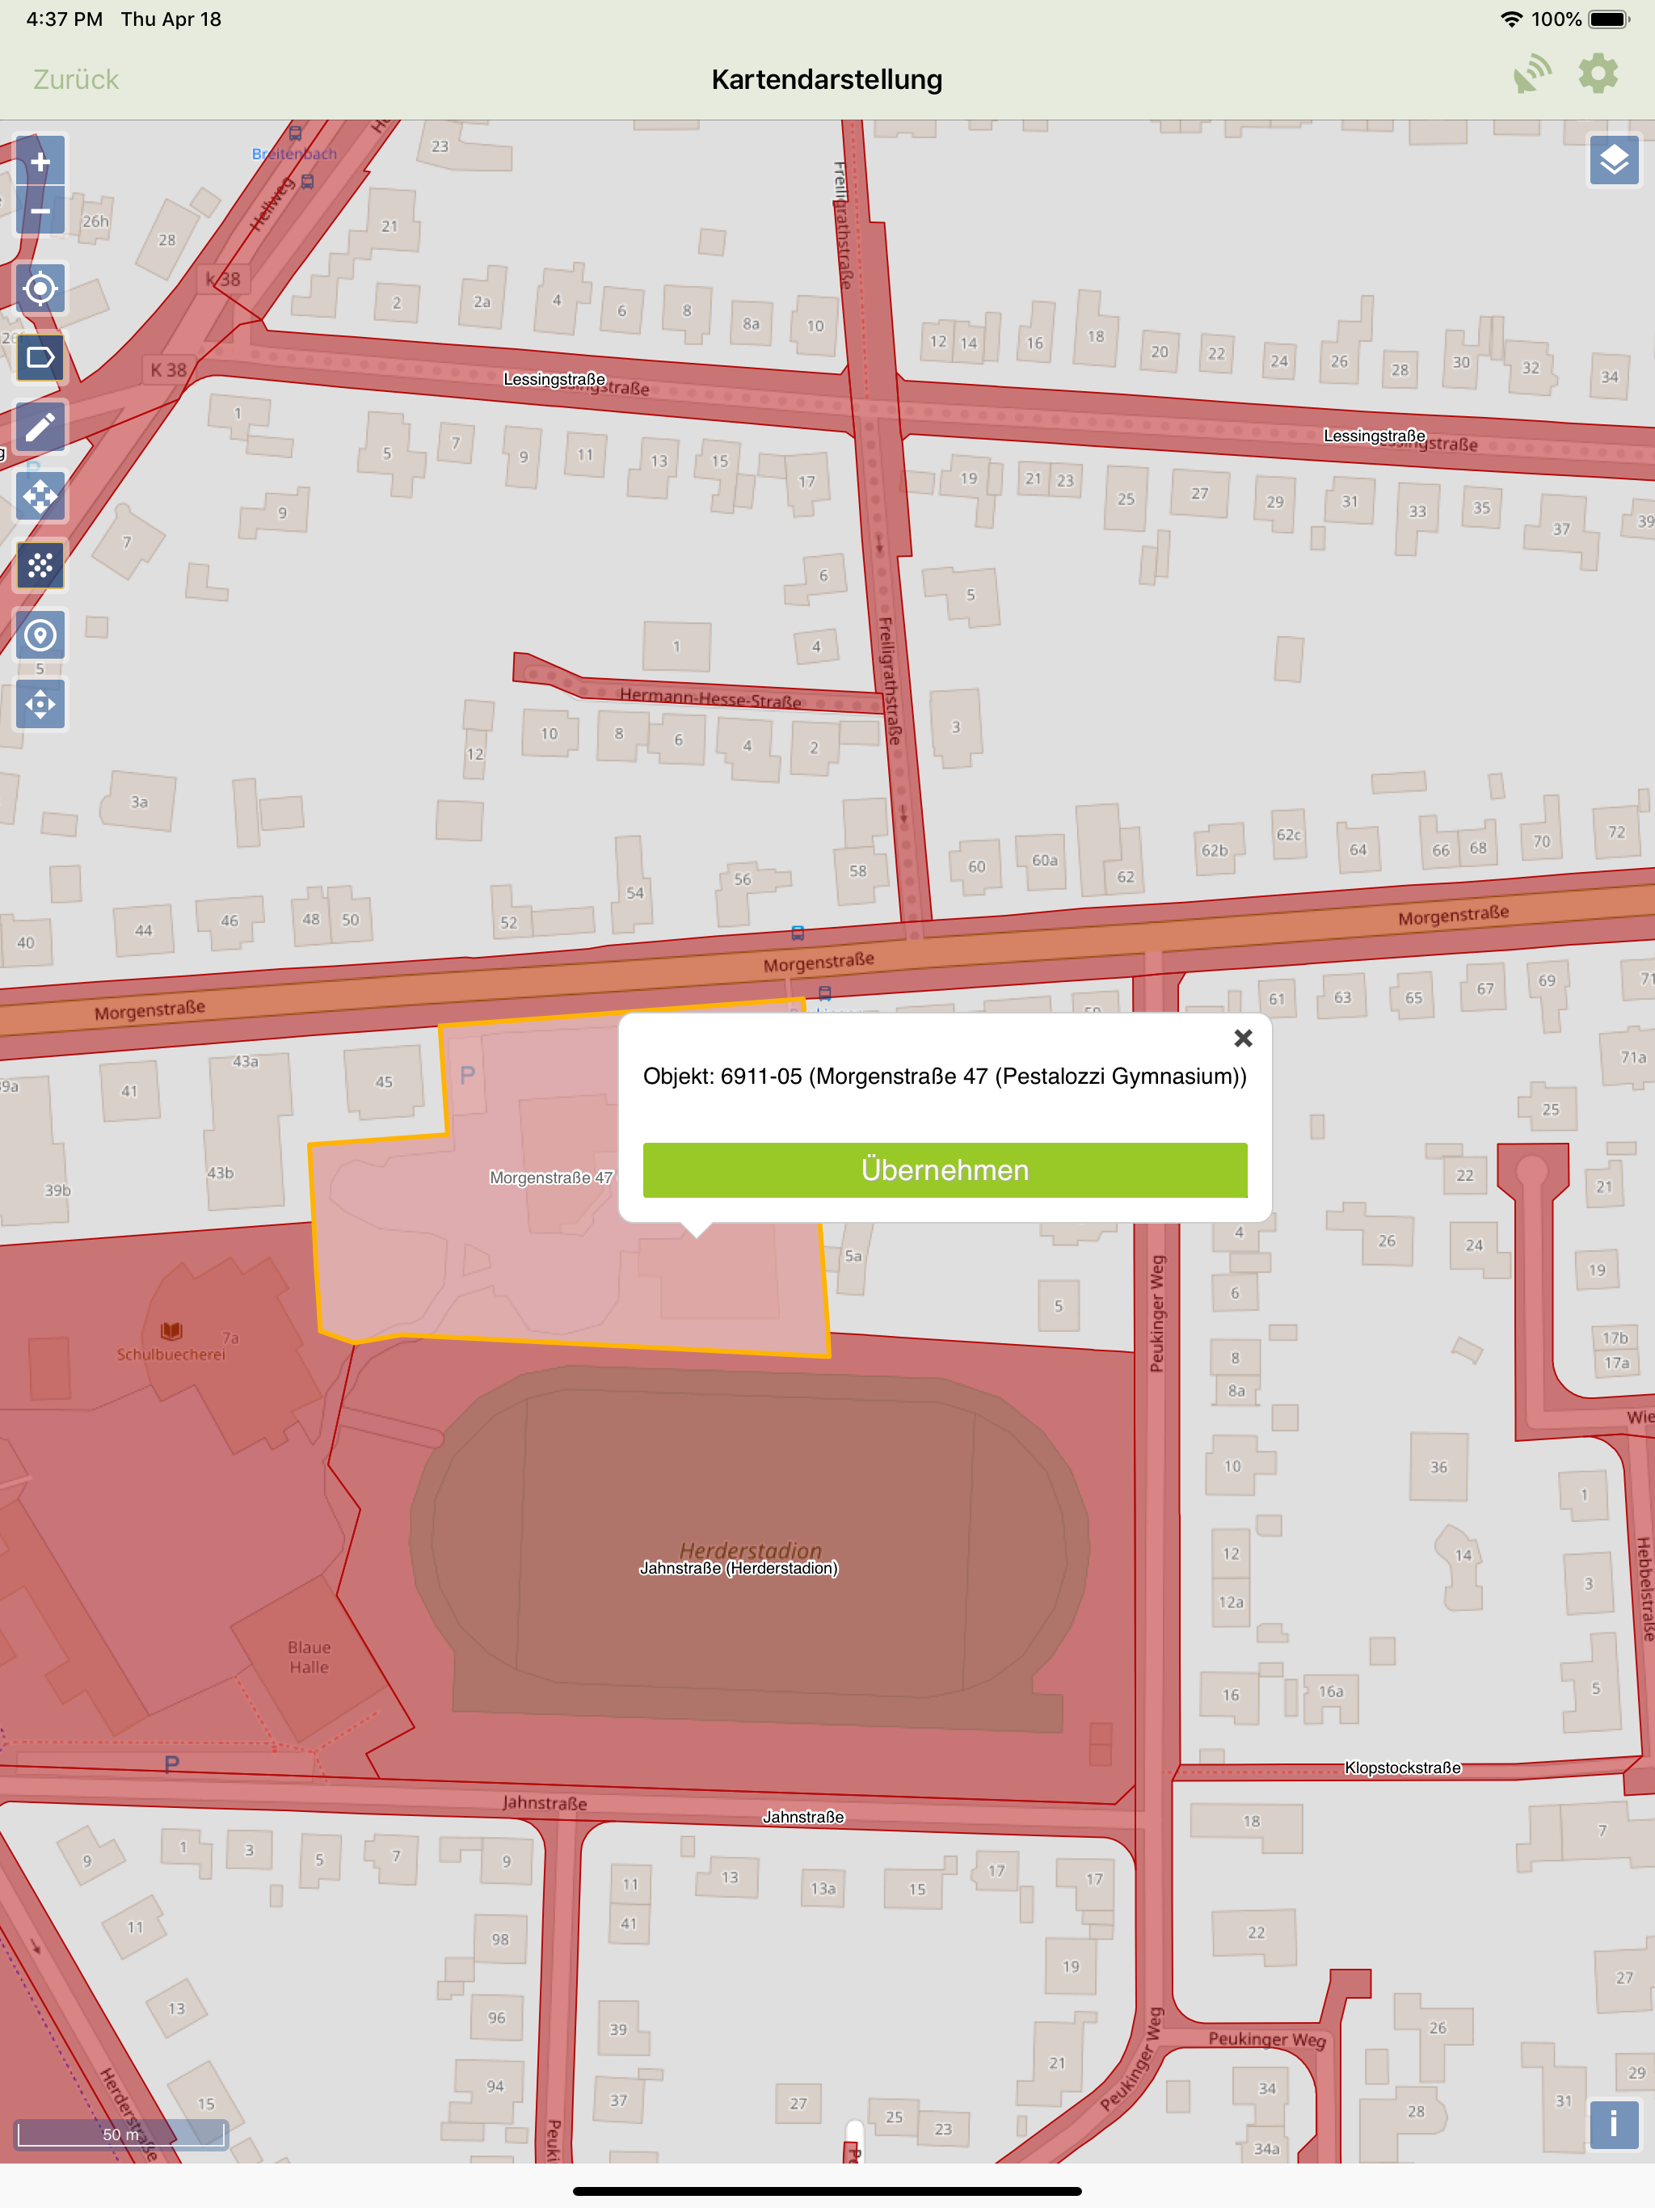Image resolution: width=1655 pixels, height=2208 pixels.
Task: Tap building 43b
Action: point(221,1173)
